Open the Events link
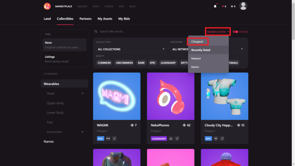This screenshot has height=166, width=295. tap(109, 6)
